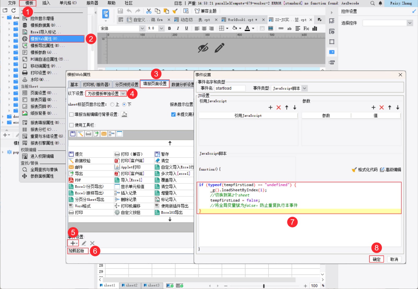
Task: Select sheet tab position 上 radio
Action: (112, 104)
